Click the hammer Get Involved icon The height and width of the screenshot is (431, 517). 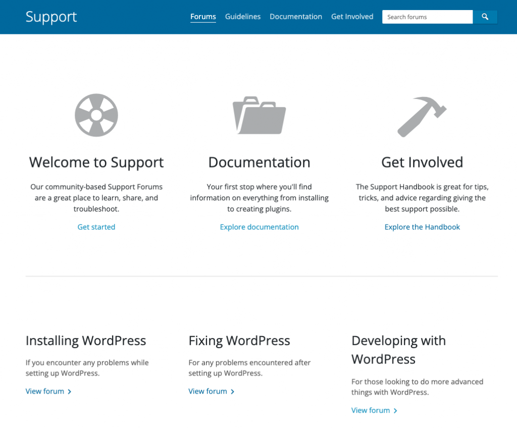(422, 117)
